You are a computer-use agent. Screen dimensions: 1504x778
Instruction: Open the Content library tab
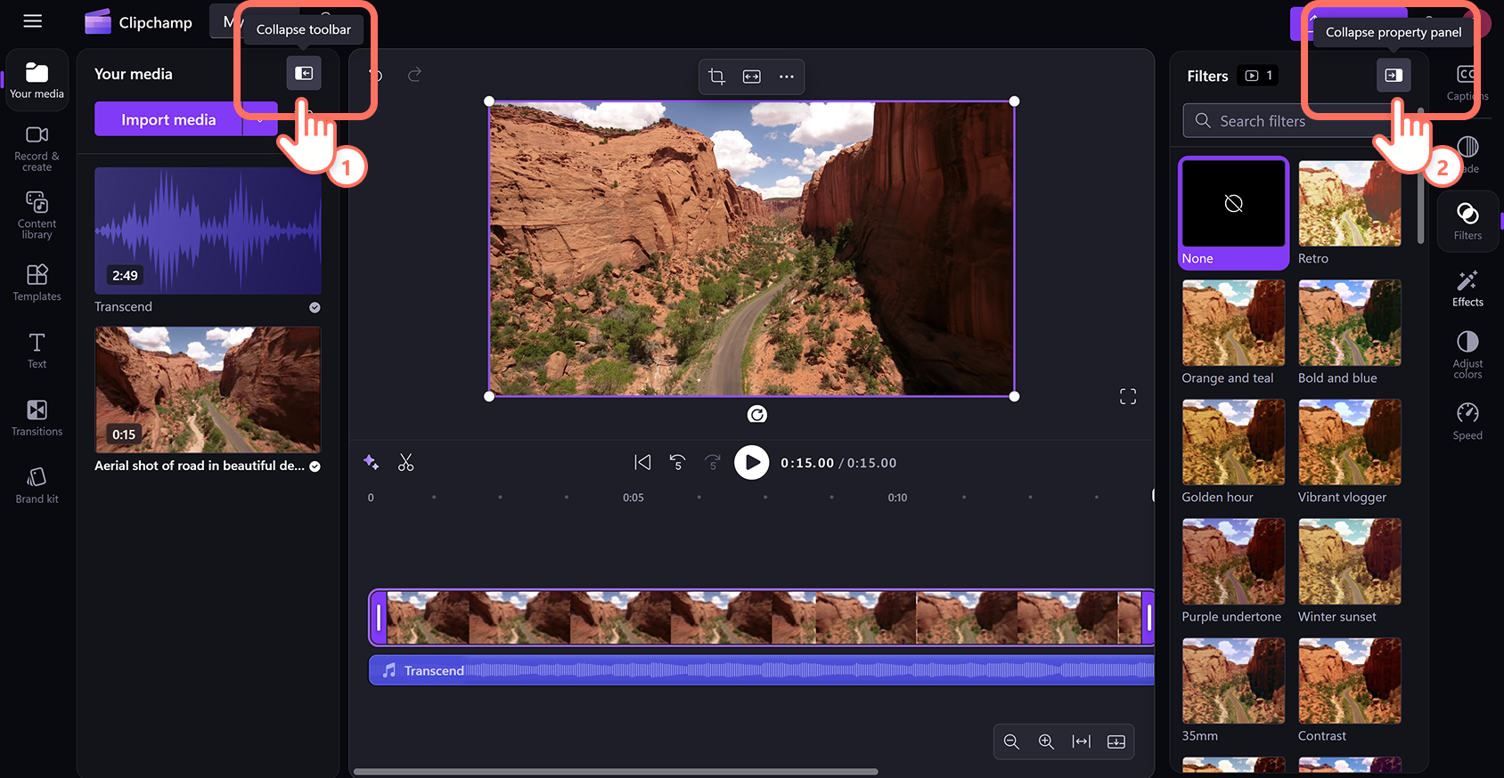pos(37,215)
